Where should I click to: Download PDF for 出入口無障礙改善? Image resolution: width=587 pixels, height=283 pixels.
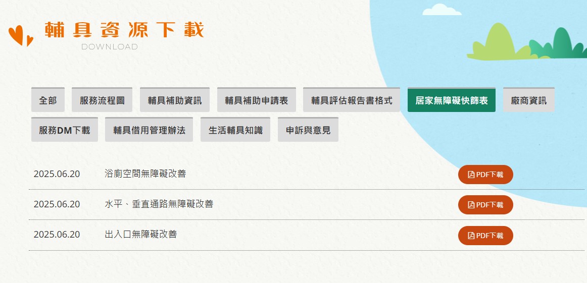[485, 236]
